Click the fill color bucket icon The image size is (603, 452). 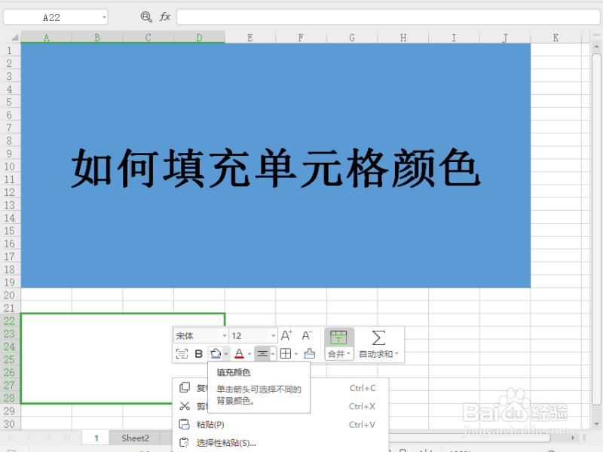(216, 353)
